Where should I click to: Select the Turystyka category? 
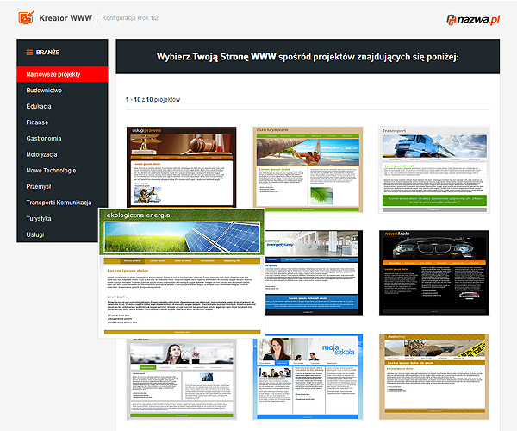[x=39, y=219]
